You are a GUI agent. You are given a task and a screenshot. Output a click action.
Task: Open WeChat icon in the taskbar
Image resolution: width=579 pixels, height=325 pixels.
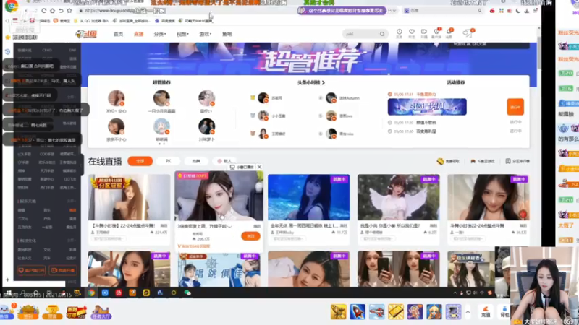coord(187,292)
